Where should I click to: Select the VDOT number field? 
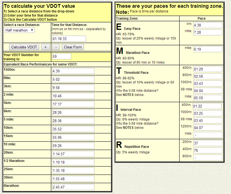(61, 56)
